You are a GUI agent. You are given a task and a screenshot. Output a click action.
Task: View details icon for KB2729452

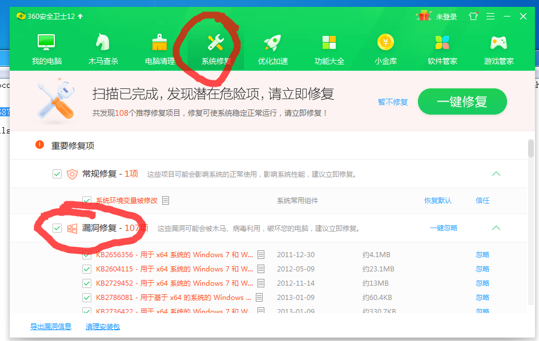pyautogui.click(x=261, y=283)
